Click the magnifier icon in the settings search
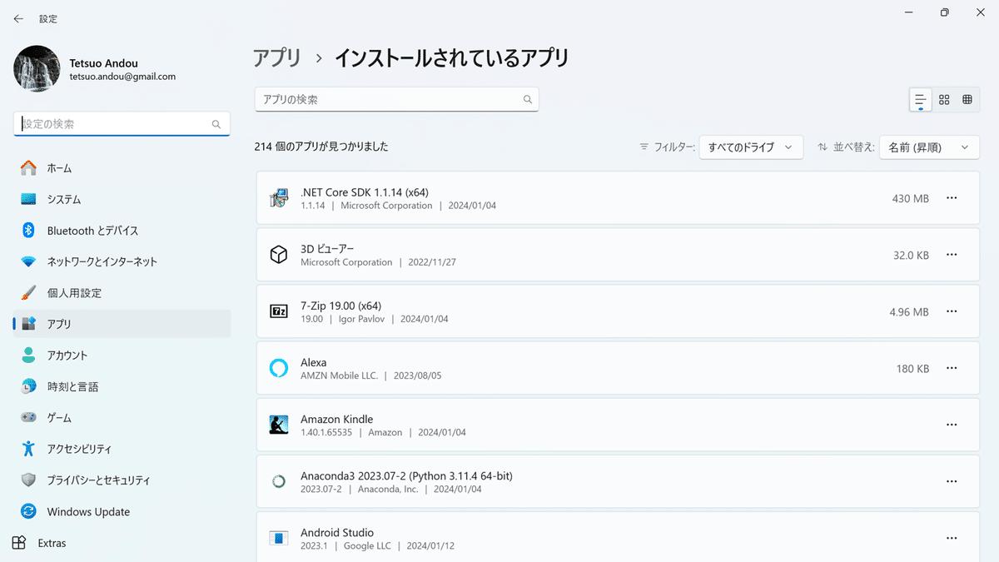Image resolution: width=999 pixels, height=562 pixels. (216, 124)
